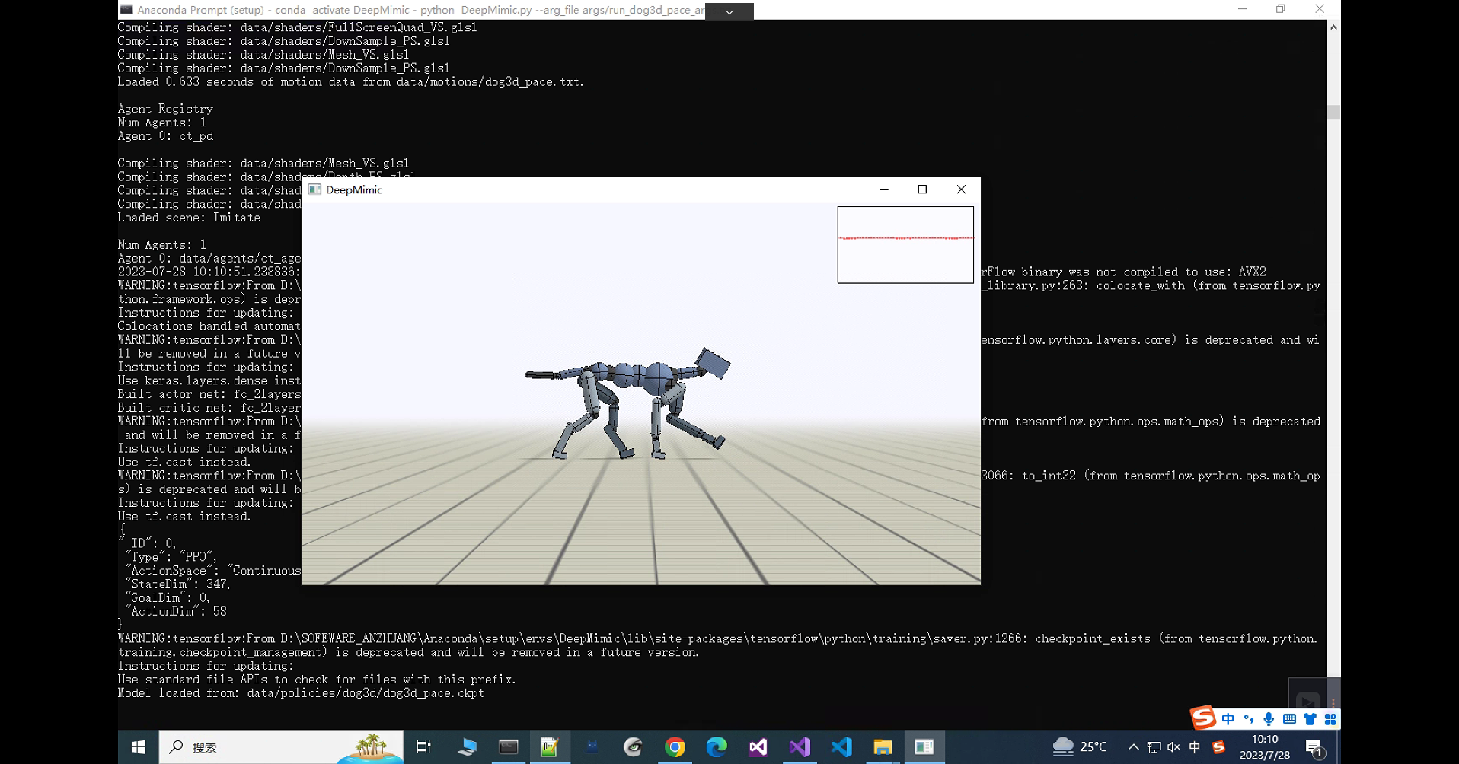Open the Windows Start menu
1459x764 pixels.
[137, 747]
